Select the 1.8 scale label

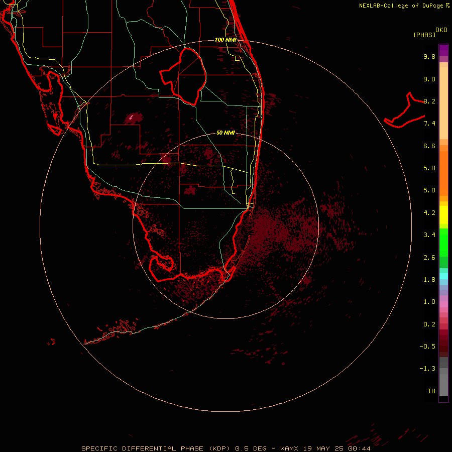click(x=429, y=280)
